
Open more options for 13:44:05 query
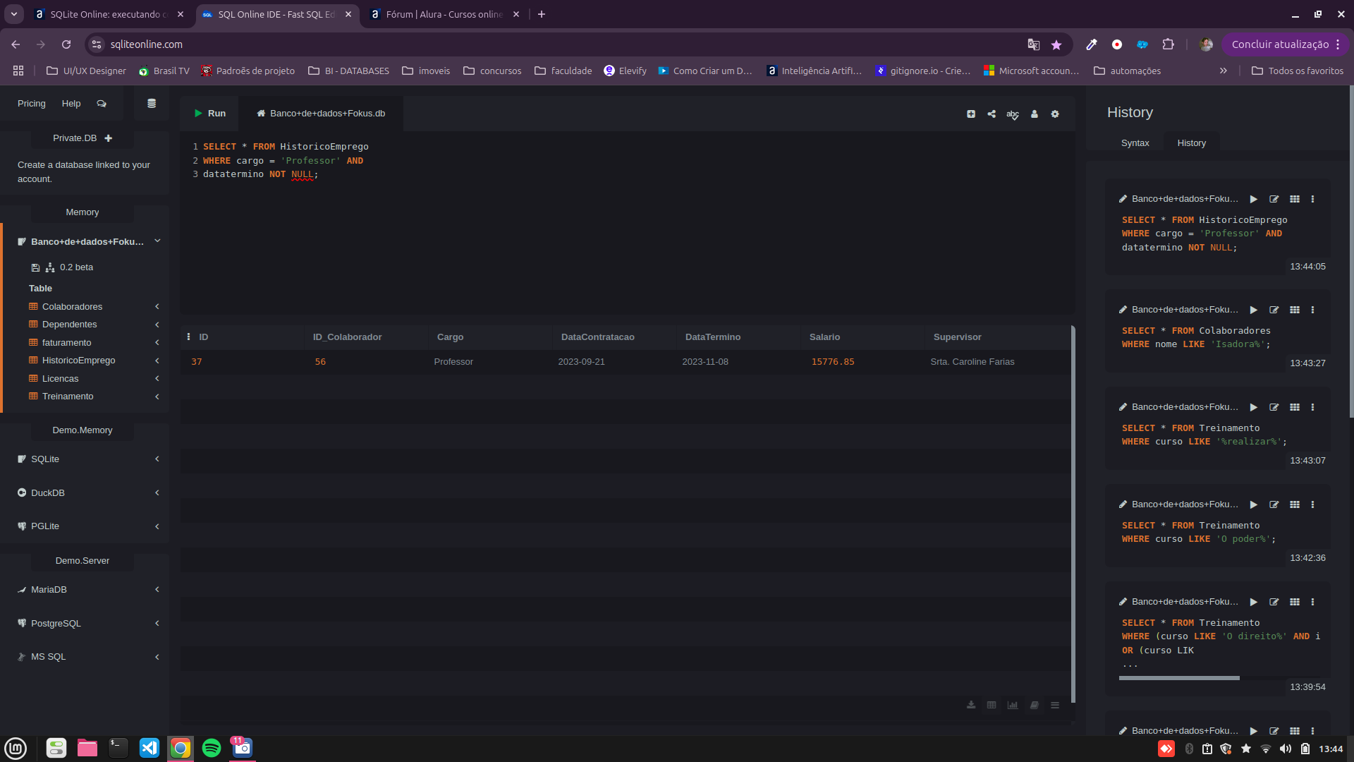pos(1312,200)
